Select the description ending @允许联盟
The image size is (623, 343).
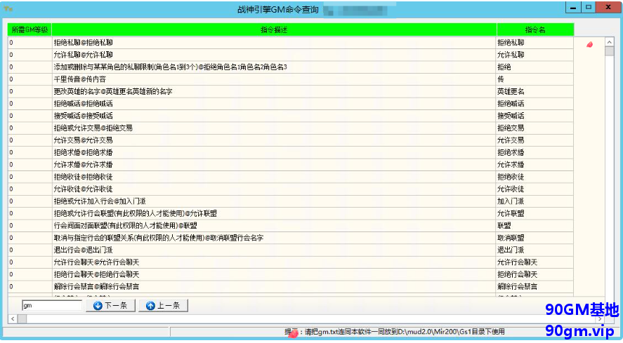pyautogui.click(x=274, y=213)
